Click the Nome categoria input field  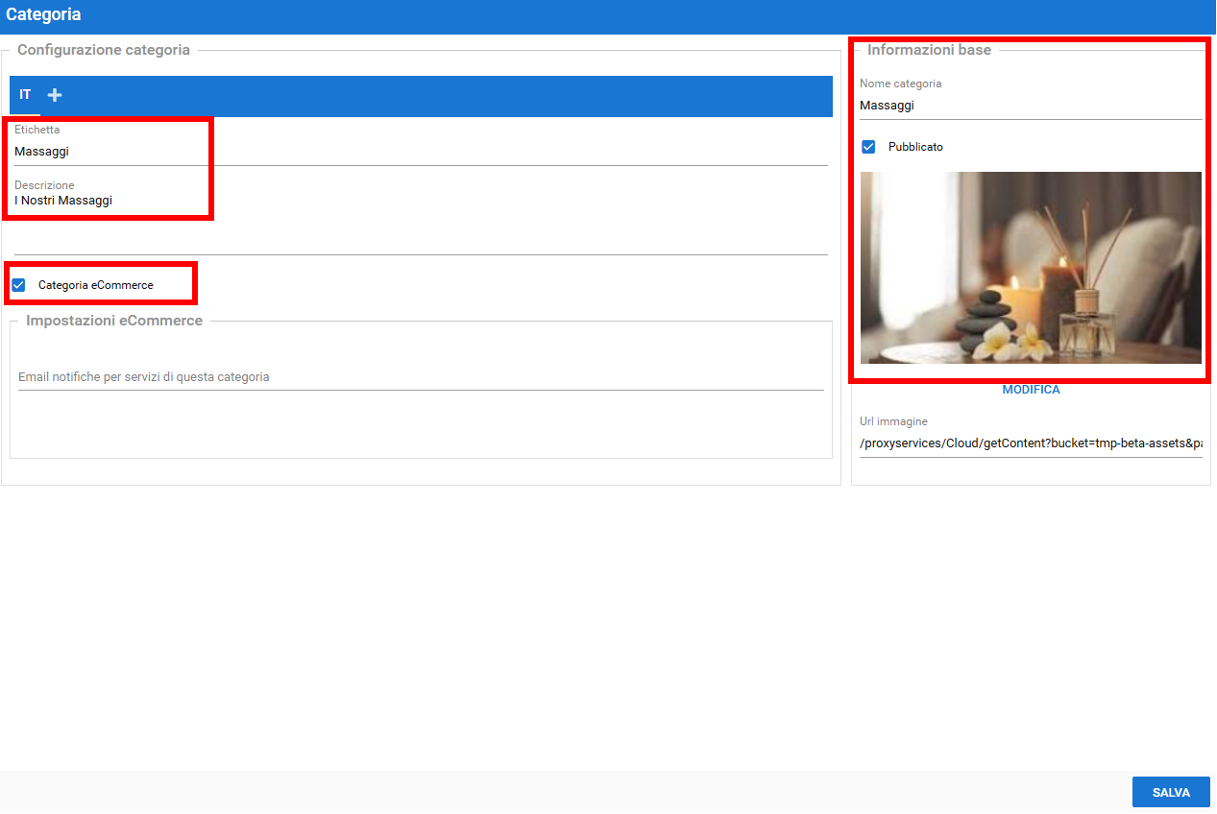(1030, 106)
